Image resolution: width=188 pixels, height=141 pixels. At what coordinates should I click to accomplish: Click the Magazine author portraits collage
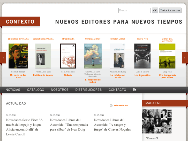(x=157, y=121)
